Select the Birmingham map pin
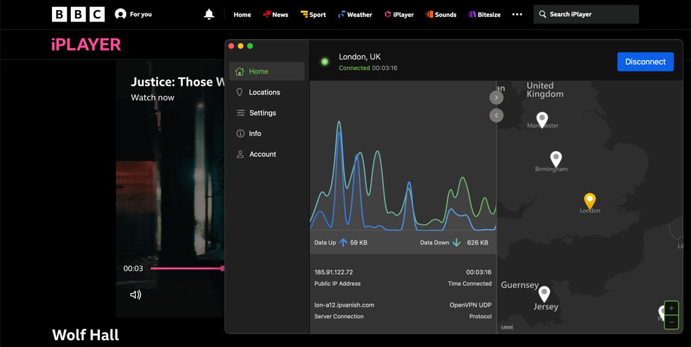Screen dimensions: 691x347 (x=556, y=159)
